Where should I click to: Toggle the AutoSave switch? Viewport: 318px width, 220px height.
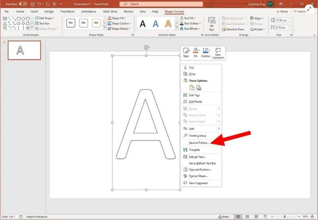[x=23, y=4]
